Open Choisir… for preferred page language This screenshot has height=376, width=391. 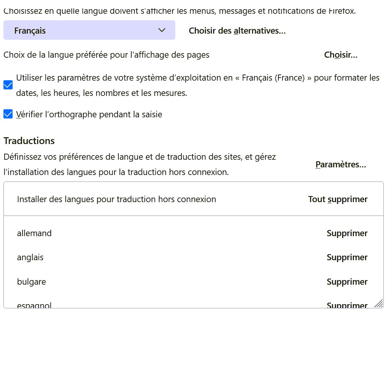pos(341,55)
